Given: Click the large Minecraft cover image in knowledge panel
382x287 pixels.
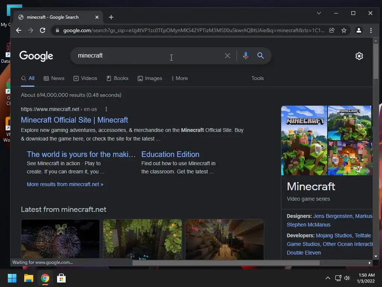Looking at the screenshot, I should [304, 141].
